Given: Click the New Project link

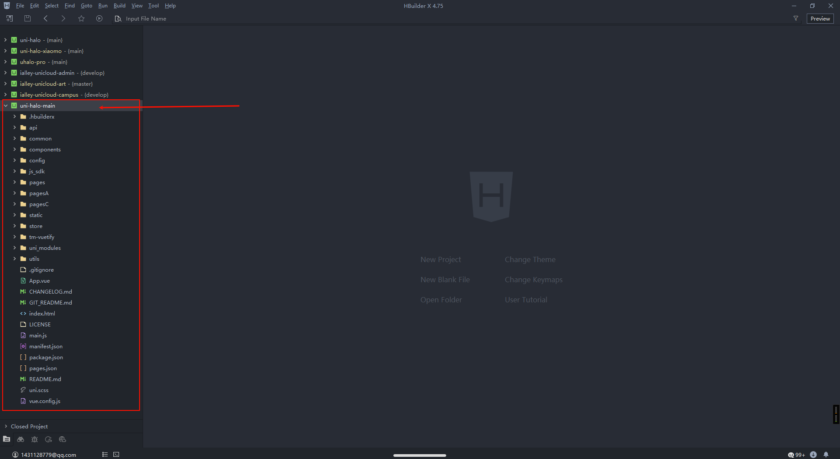Looking at the screenshot, I should (x=441, y=259).
